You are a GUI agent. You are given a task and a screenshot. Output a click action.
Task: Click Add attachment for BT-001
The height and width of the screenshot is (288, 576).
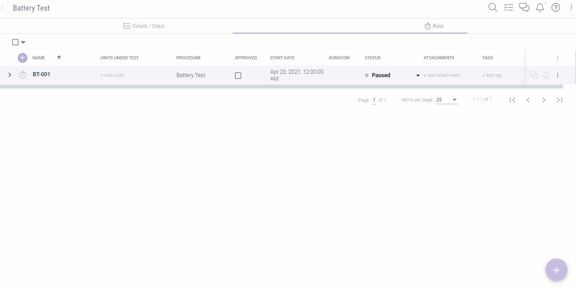point(442,75)
